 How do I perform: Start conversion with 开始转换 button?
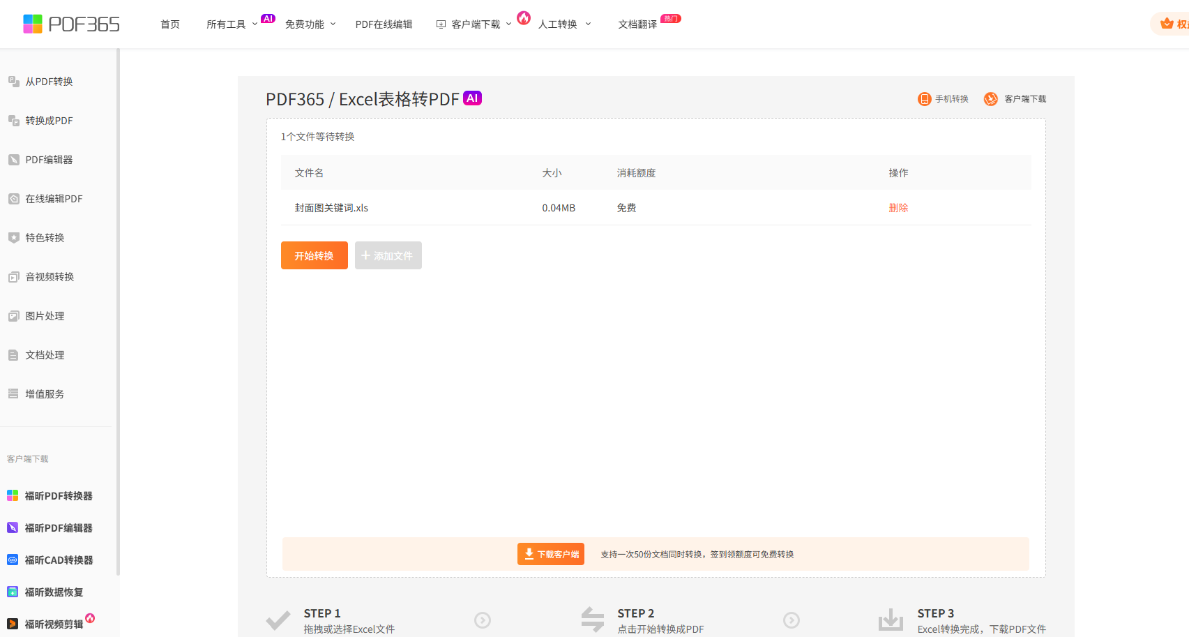pyautogui.click(x=315, y=255)
